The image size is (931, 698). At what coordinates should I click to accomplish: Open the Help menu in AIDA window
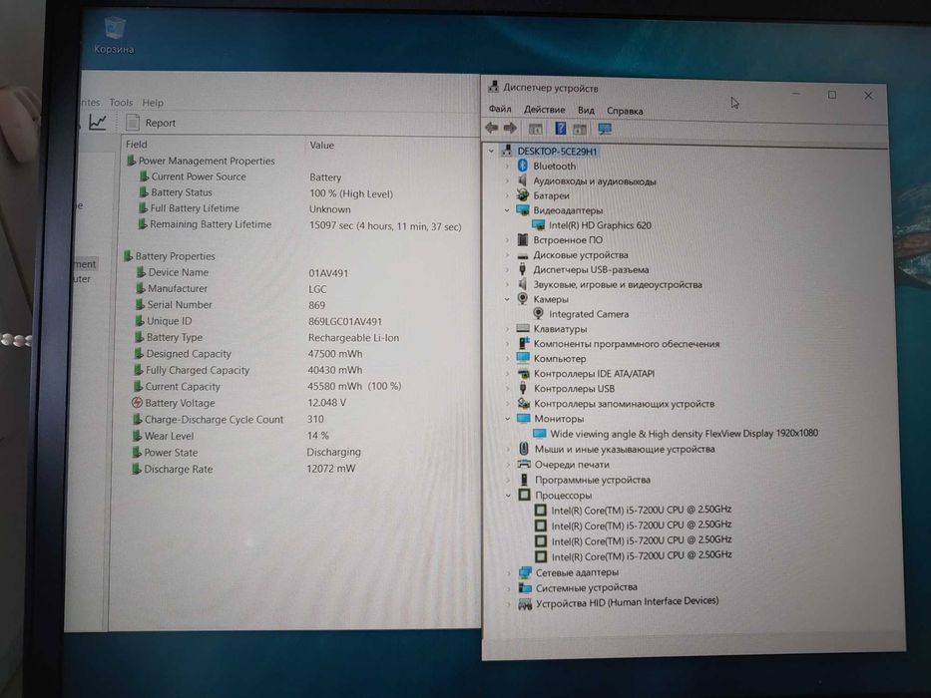pyautogui.click(x=153, y=102)
